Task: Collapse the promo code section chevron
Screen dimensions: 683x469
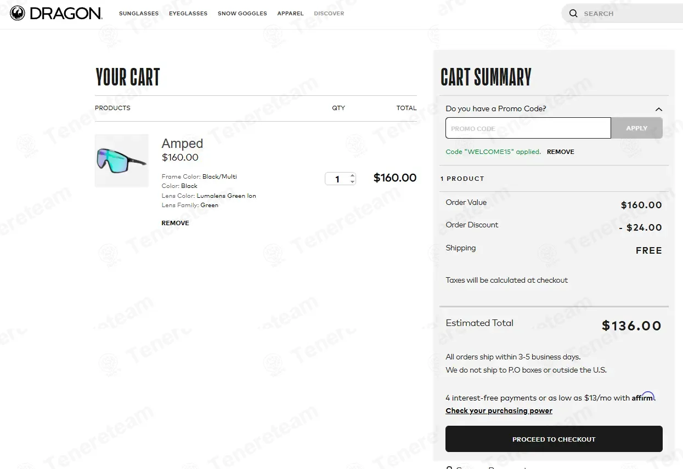Action: tap(658, 109)
